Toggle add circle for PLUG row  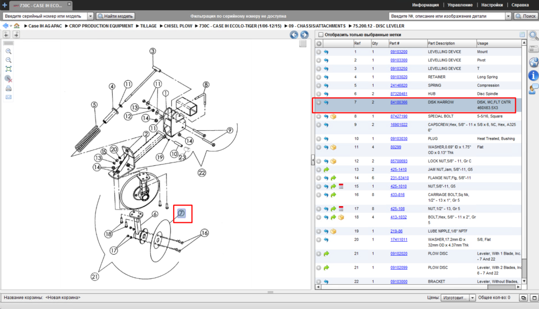[x=319, y=139]
